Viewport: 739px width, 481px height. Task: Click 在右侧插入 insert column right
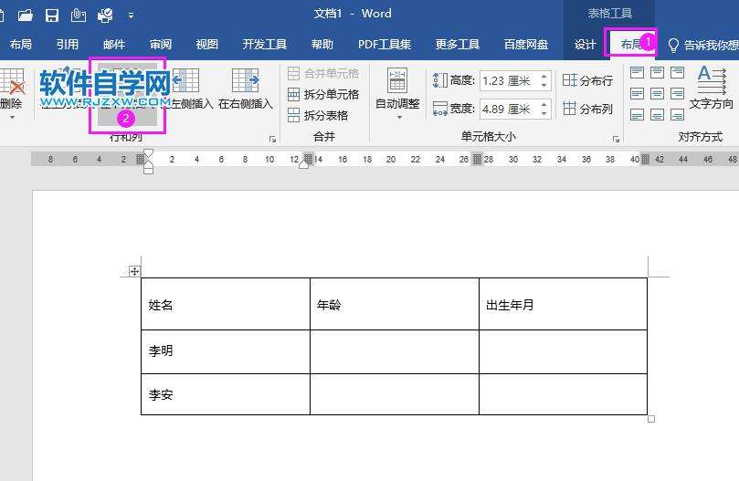pos(245,89)
